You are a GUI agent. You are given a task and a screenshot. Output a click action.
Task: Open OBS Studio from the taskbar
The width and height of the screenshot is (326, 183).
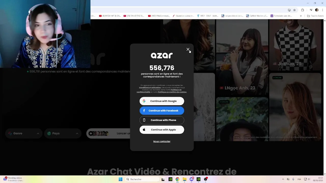coord(206,179)
